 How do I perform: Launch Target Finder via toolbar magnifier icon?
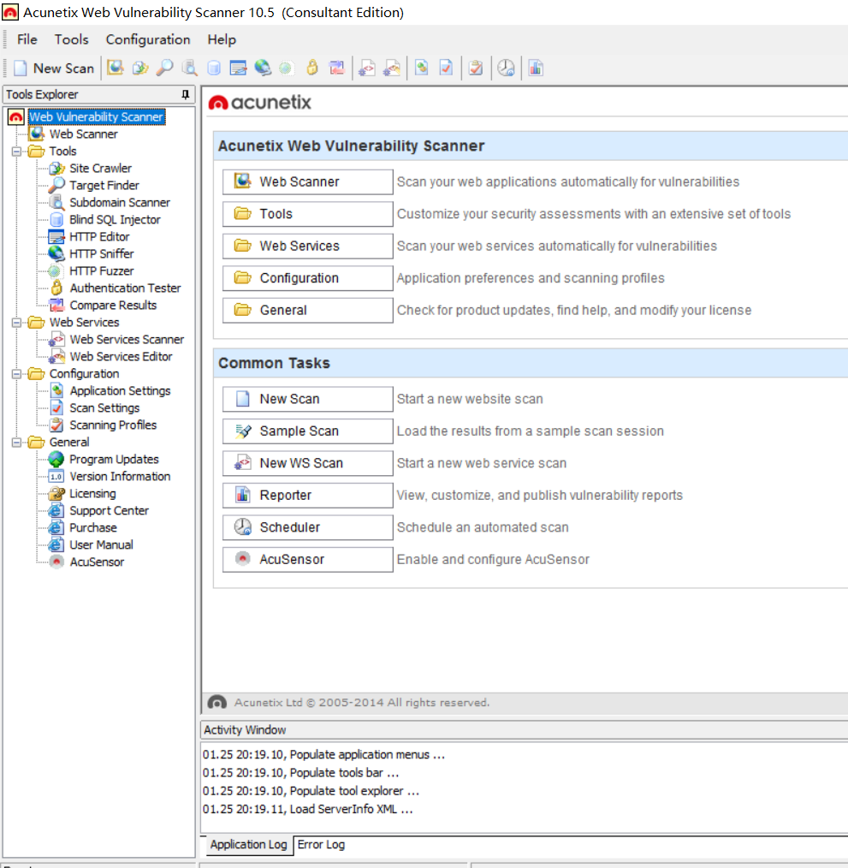point(164,68)
